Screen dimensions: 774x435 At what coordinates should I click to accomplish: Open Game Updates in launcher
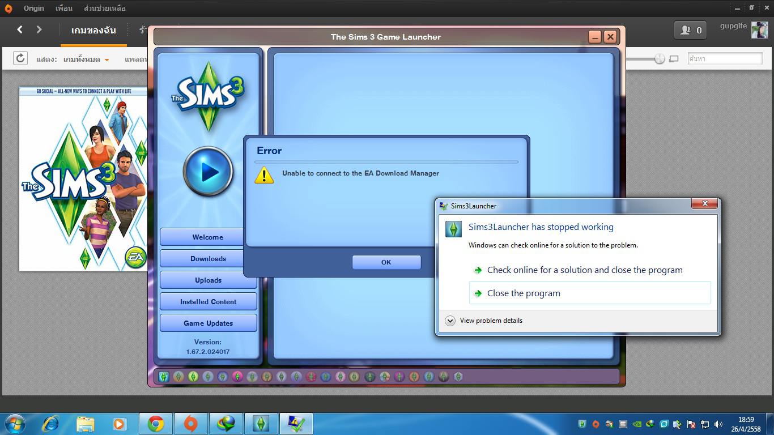coord(208,323)
